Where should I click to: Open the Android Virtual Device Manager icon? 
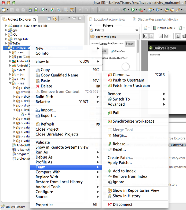[36, 10]
